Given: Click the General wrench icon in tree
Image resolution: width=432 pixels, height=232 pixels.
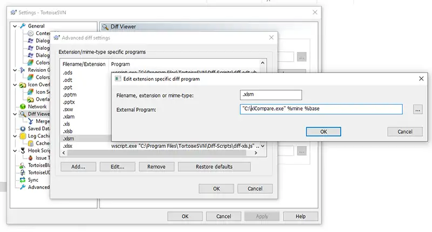Looking at the screenshot, I should point(23,26).
